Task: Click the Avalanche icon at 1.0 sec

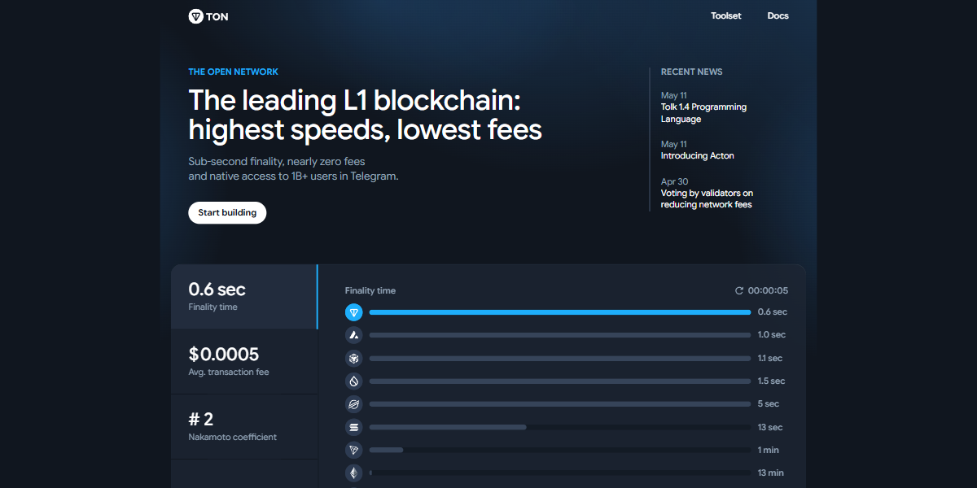Action: [x=353, y=335]
